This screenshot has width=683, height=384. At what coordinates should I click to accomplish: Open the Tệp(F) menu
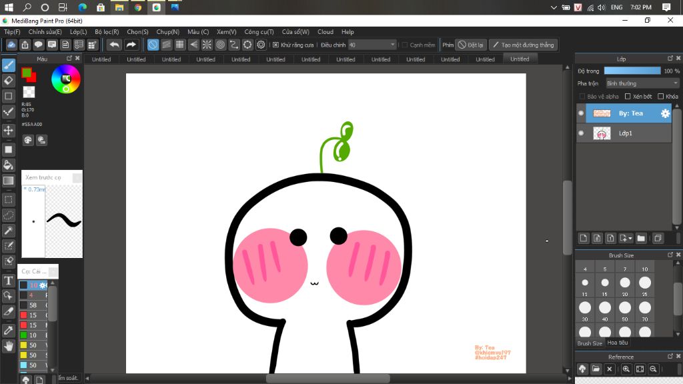point(12,32)
